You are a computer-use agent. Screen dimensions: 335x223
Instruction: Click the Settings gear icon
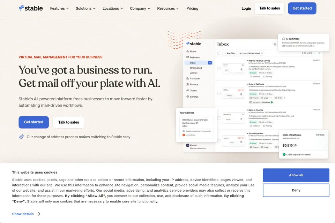coord(188,97)
